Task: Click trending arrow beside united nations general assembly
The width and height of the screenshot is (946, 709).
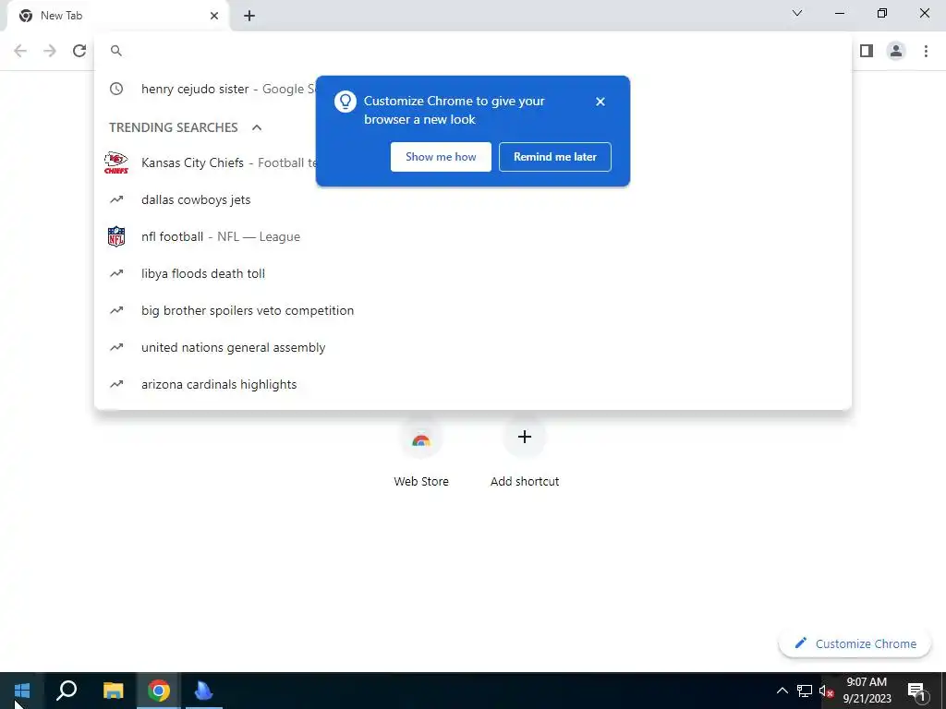Action: (x=116, y=347)
